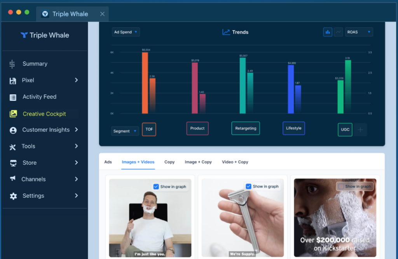Select the Retargeting segment button
The width and height of the screenshot is (398, 259).
pos(246,128)
